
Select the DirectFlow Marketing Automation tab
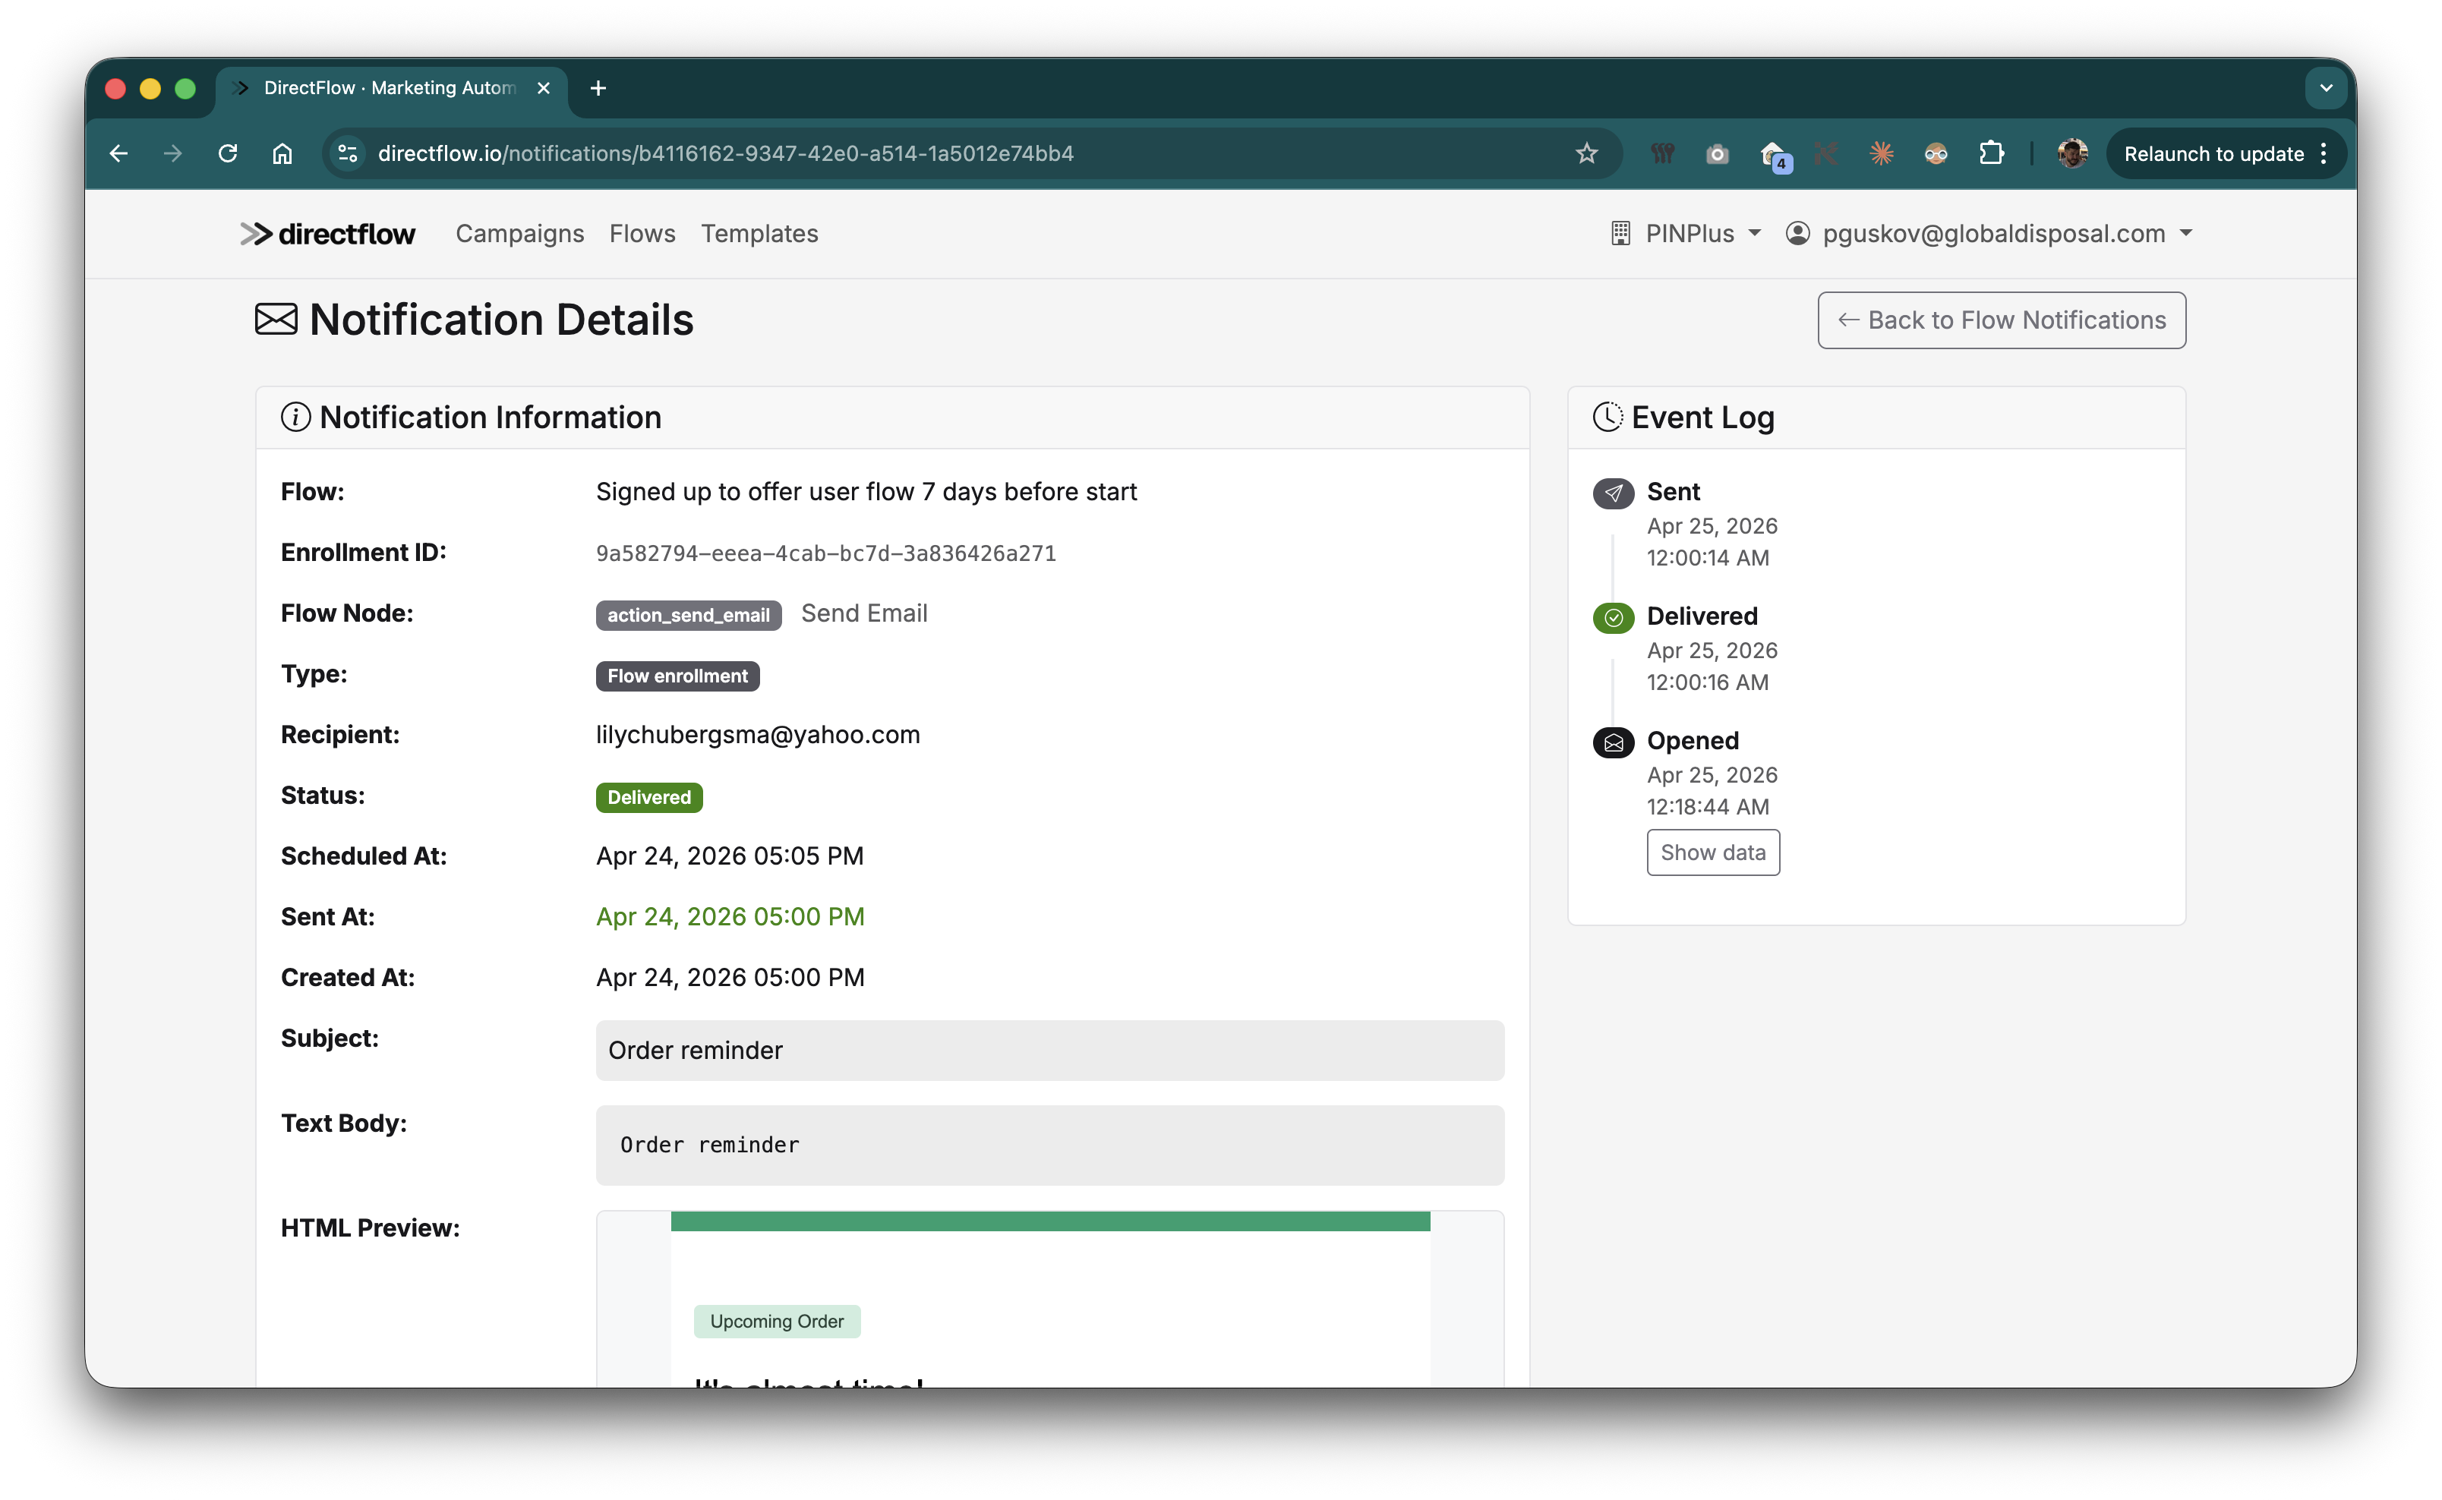[x=390, y=88]
